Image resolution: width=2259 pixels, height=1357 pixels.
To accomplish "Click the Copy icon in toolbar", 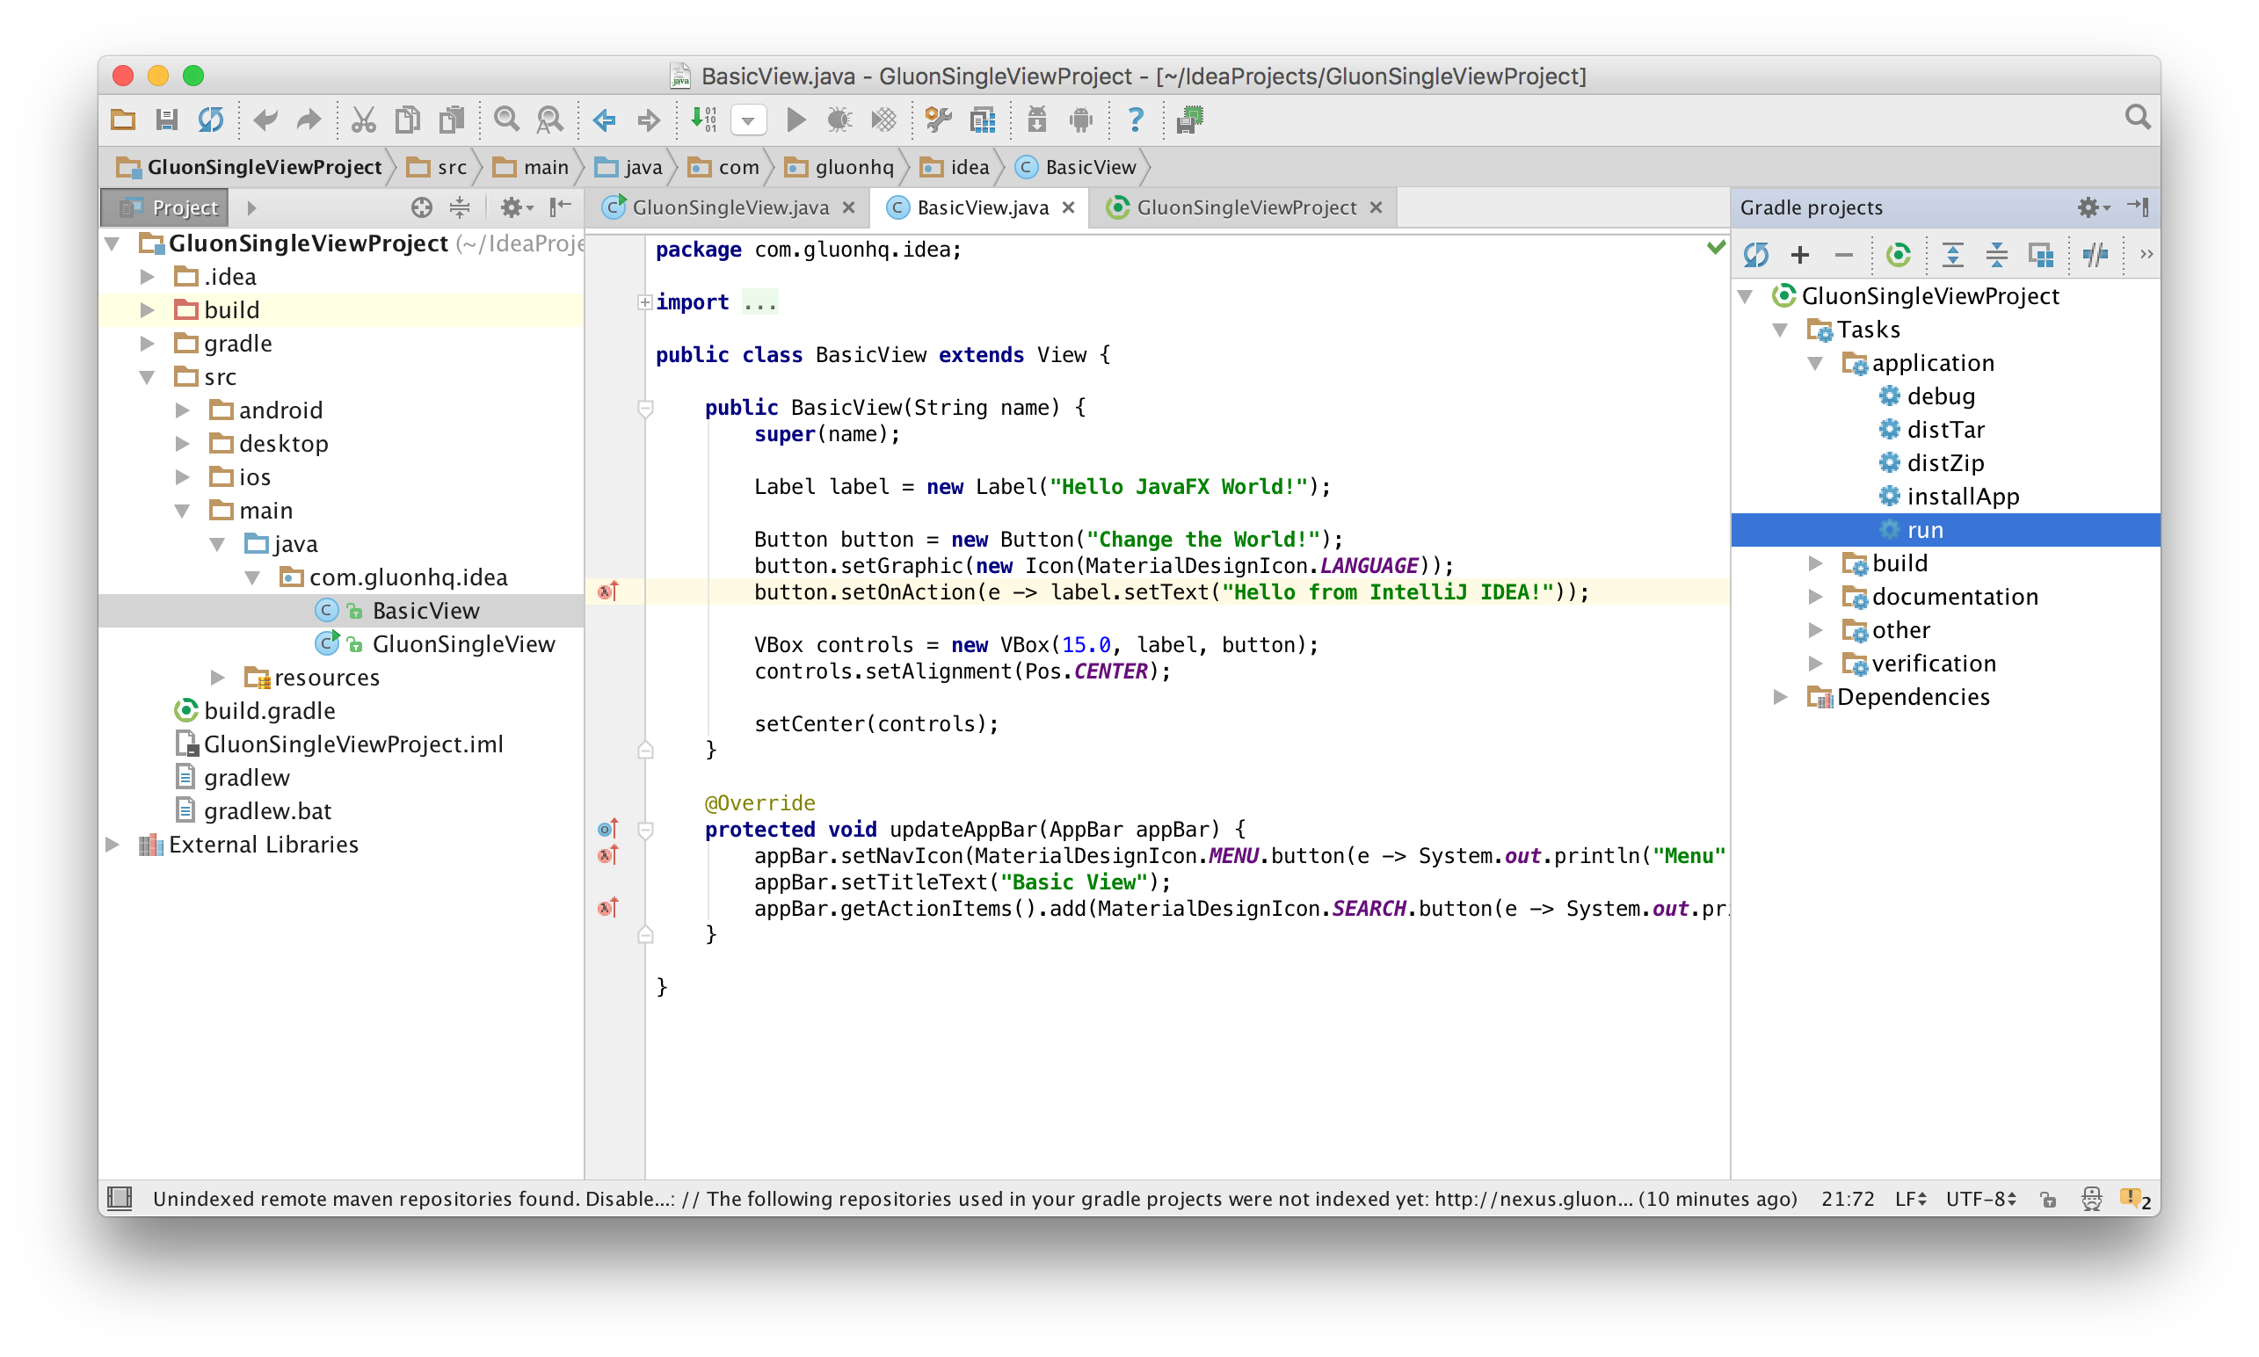I will 408,120.
